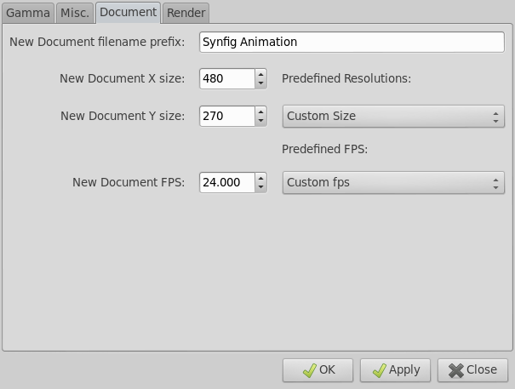This screenshot has height=389, width=515.
Task: Select the Document tab
Action: tap(128, 12)
